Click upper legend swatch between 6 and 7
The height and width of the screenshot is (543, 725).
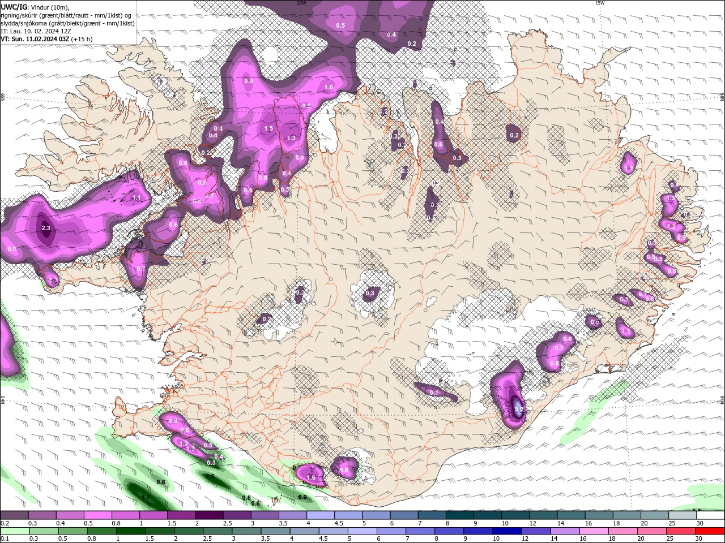(x=404, y=515)
